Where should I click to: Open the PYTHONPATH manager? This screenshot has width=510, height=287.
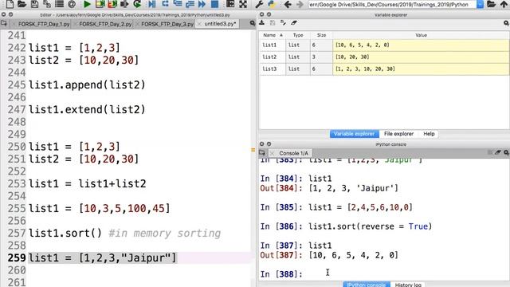272,4
